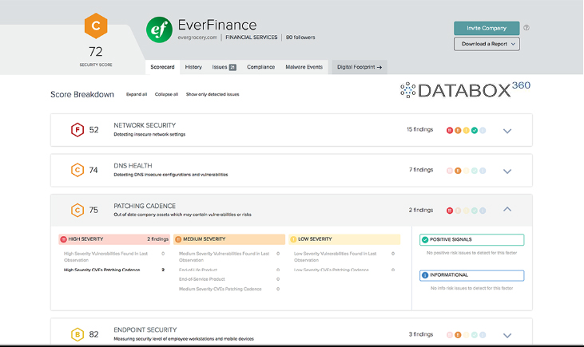Click the Network Security F grade hexagon
584x347 pixels.
(x=77, y=130)
